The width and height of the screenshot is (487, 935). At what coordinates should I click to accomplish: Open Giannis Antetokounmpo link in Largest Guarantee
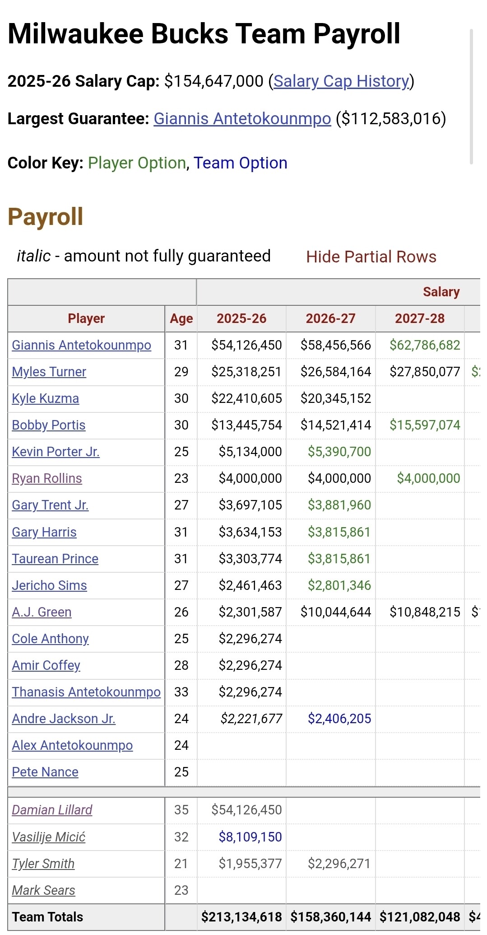[x=242, y=119]
